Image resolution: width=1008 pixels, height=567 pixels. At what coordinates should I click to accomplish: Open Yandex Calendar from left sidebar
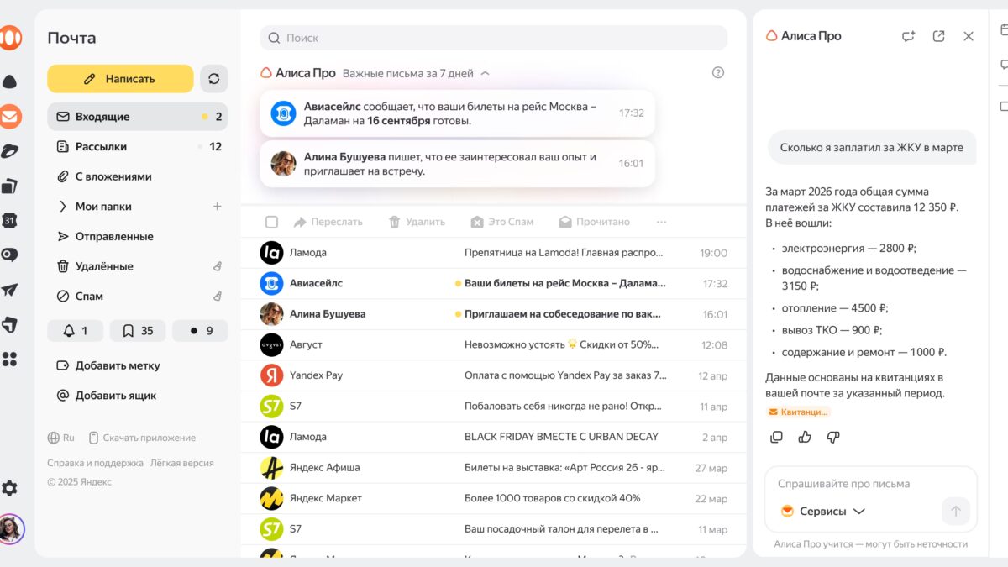pos(10,220)
